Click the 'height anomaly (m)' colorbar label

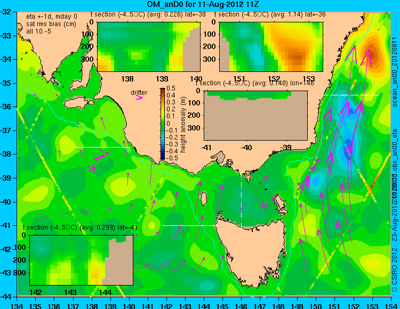(183, 125)
